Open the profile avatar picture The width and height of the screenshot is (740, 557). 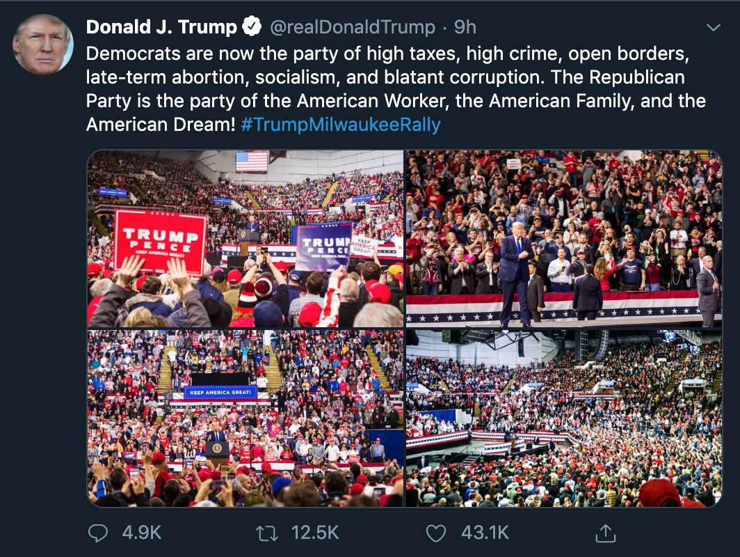[x=43, y=45]
